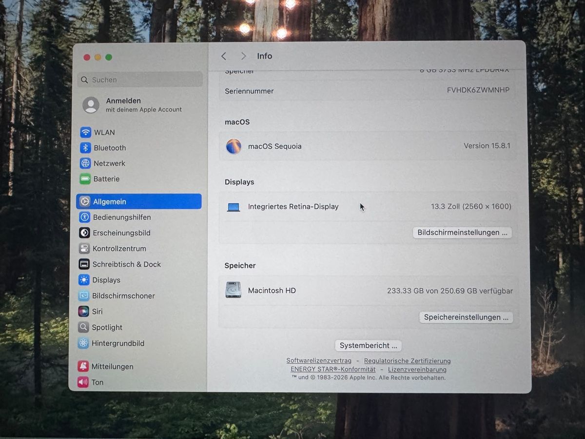Click the 13.3 Zoll (2560 × 1600) value

click(x=471, y=206)
